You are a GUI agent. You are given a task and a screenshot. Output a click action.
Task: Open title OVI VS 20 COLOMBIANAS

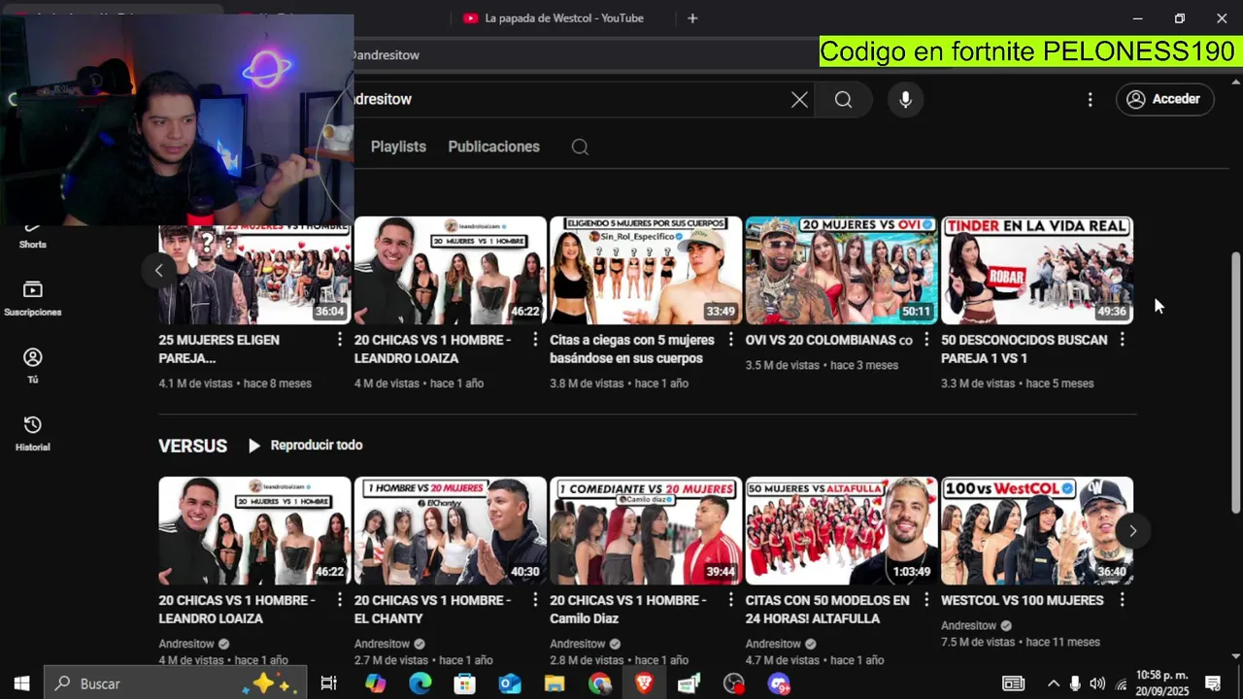coord(829,340)
